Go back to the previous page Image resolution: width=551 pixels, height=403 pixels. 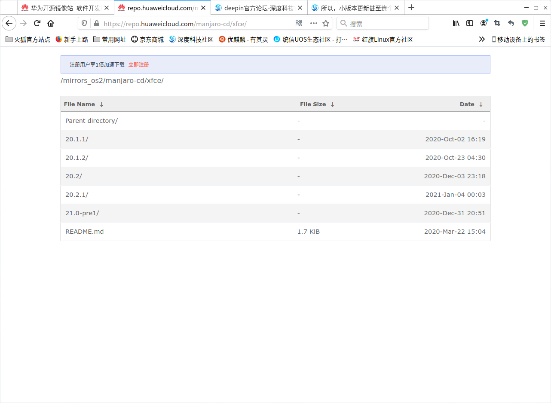point(9,23)
